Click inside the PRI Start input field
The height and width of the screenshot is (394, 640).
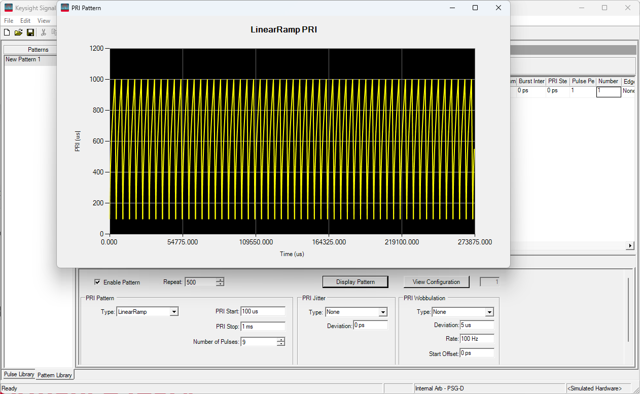click(x=263, y=311)
